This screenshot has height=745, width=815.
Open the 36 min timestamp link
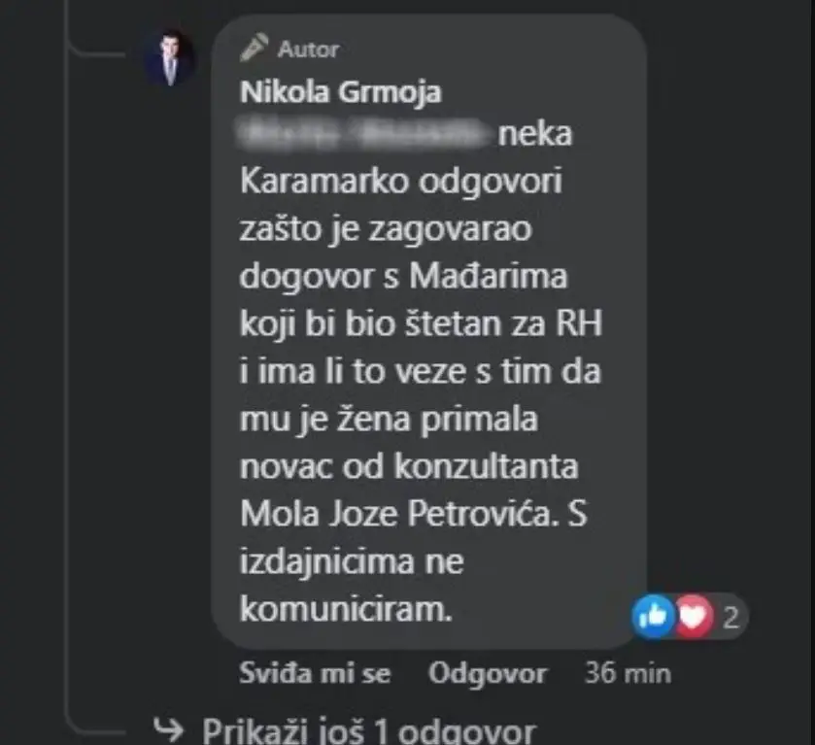(x=628, y=673)
